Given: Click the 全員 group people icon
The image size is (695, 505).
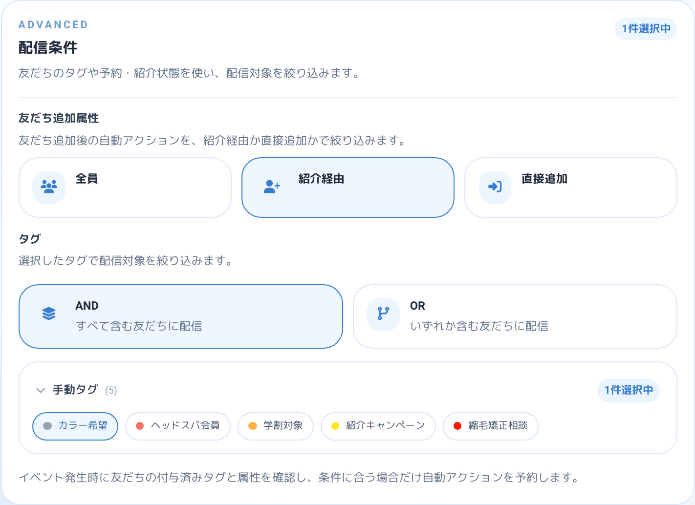Looking at the screenshot, I should (x=49, y=187).
